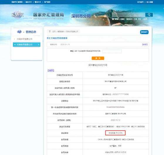Viewport: 164px width, 155px height.
Task: Click 设为首页 in the top right bar
Action: [140, 2]
